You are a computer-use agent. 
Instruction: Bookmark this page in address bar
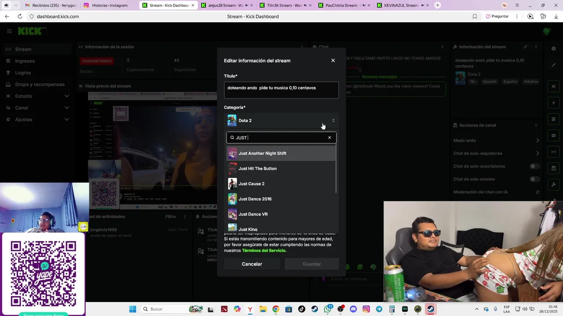475,17
